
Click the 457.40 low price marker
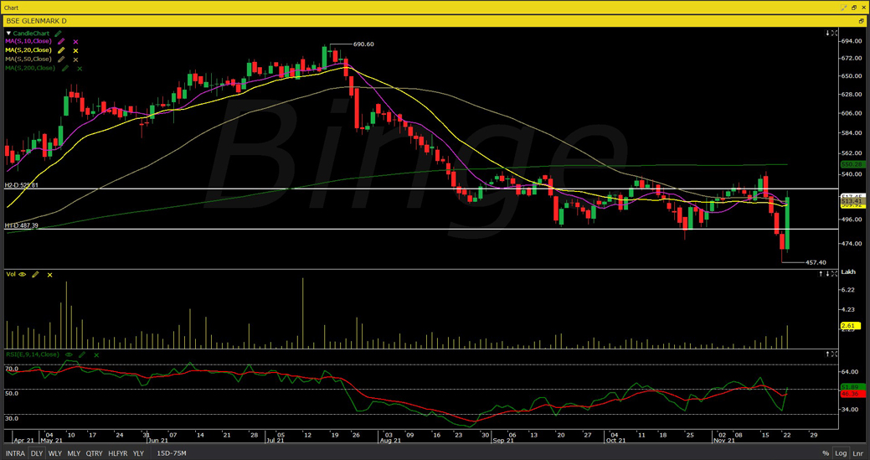816,262
